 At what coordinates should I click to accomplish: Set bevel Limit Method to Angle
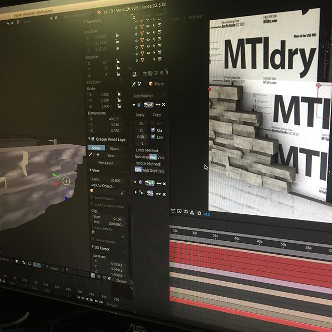pyautogui.click(x=145, y=157)
